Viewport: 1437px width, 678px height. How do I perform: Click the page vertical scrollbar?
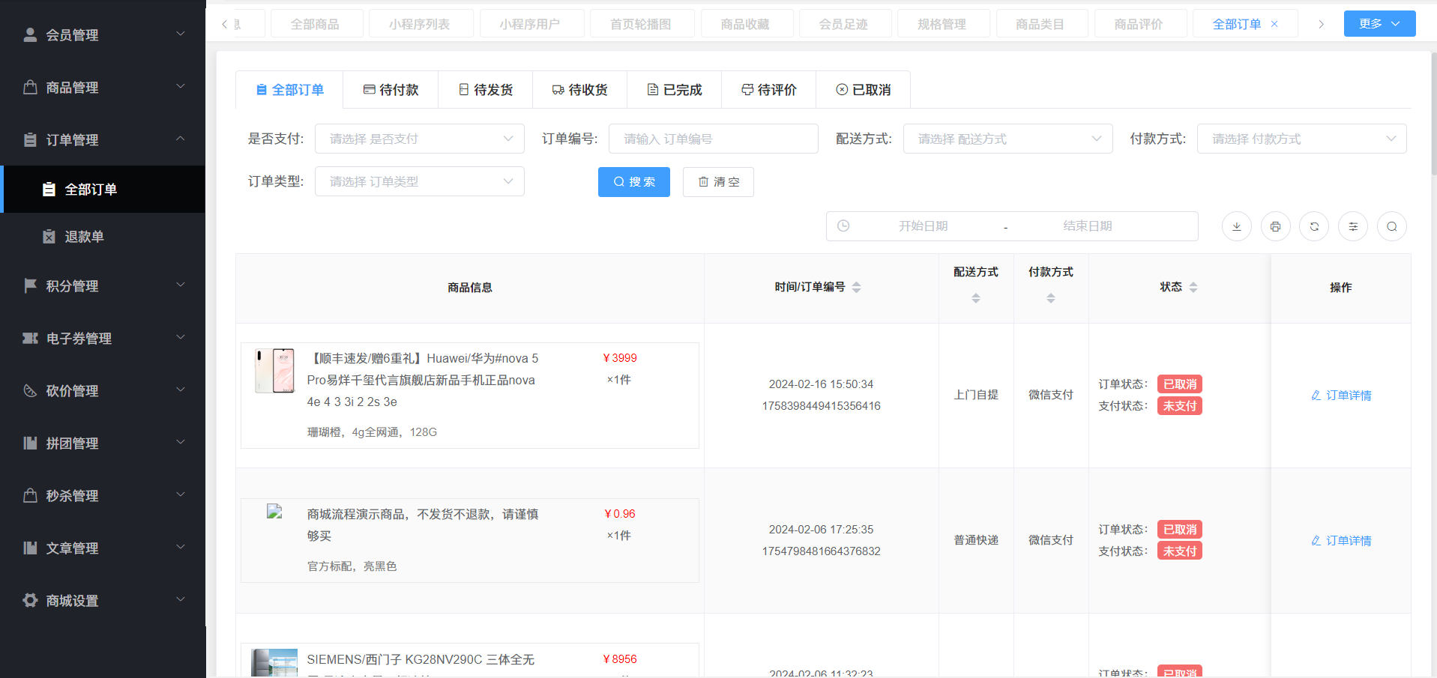click(x=1433, y=112)
